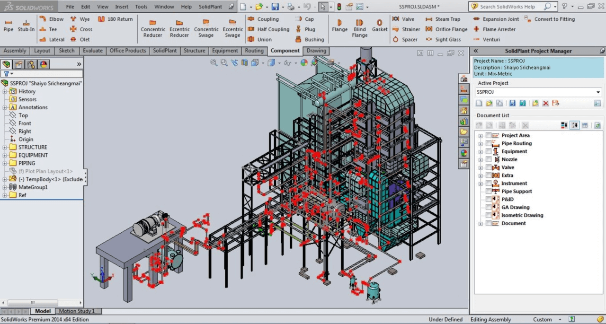This screenshot has width=606, height=324.
Task: Expand the History node
Action: click(x=5, y=91)
